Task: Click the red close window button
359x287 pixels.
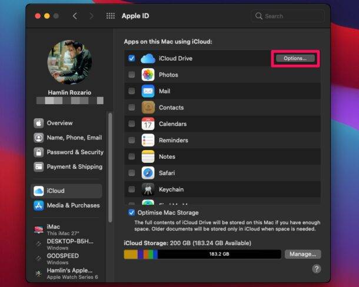Action: click(x=38, y=16)
